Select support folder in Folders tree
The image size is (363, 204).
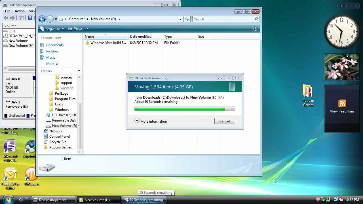pyautogui.click(x=66, y=83)
